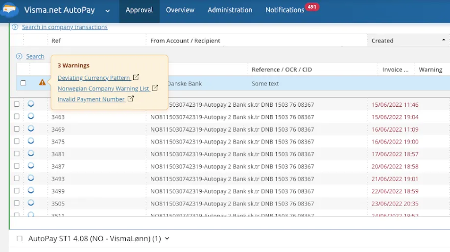The width and height of the screenshot is (450, 252).
Task: Click the Visma.net AutoPay application title
Action: click(x=59, y=10)
